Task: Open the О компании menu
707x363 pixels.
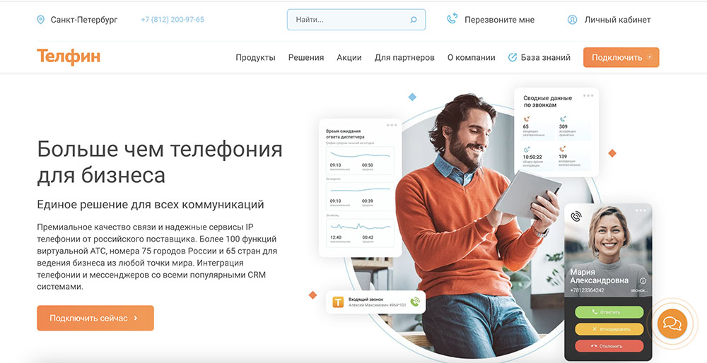Action: pyautogui.click(x=471, y=58)
